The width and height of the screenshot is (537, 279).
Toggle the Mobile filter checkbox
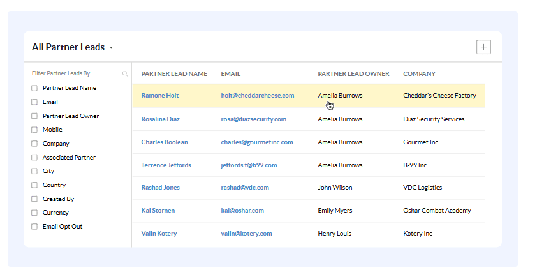tap(34, 130)
